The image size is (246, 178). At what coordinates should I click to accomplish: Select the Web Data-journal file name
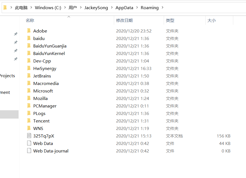(51, 151)
